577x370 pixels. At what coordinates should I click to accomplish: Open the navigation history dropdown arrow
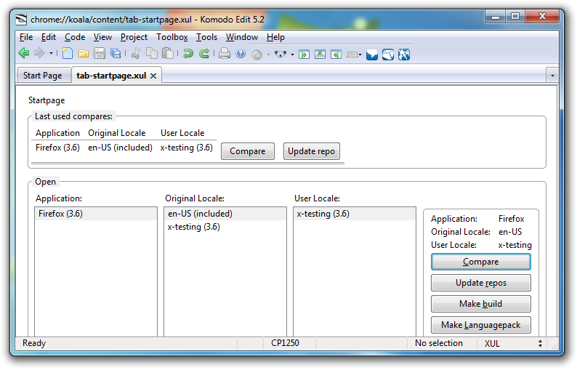51,54
